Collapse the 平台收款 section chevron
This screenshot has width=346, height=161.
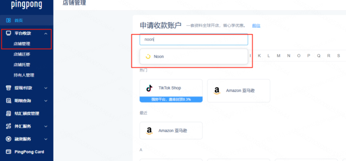pyautogui.click(x=46, y=34)
